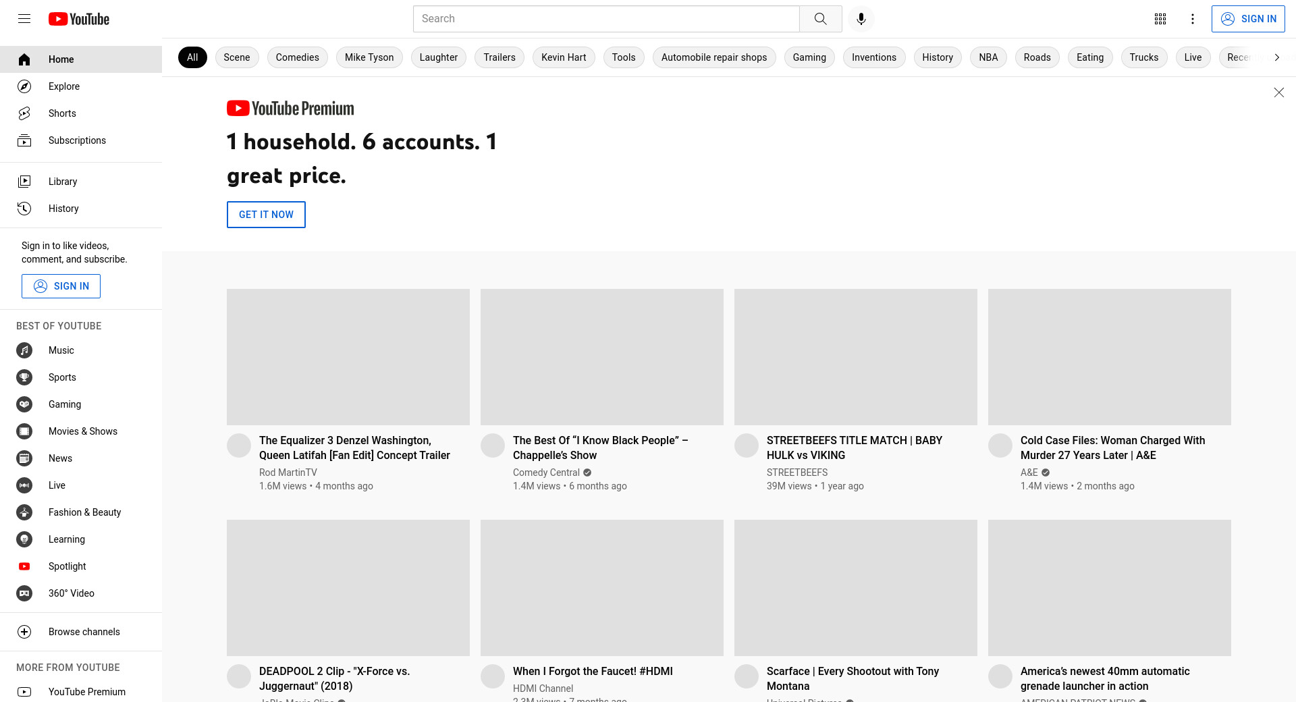Select the Live filter chip
The height and width of the screenshot is (702, 1296).
(x=1193, y=57)
